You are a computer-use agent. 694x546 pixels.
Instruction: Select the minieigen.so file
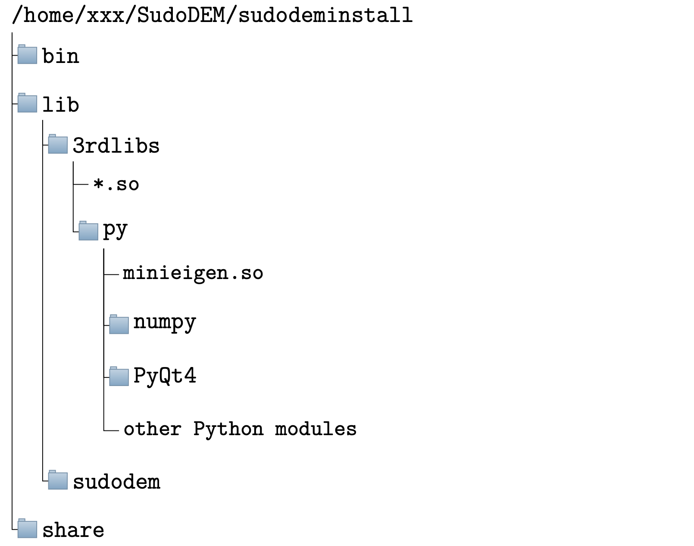[193, 273]
